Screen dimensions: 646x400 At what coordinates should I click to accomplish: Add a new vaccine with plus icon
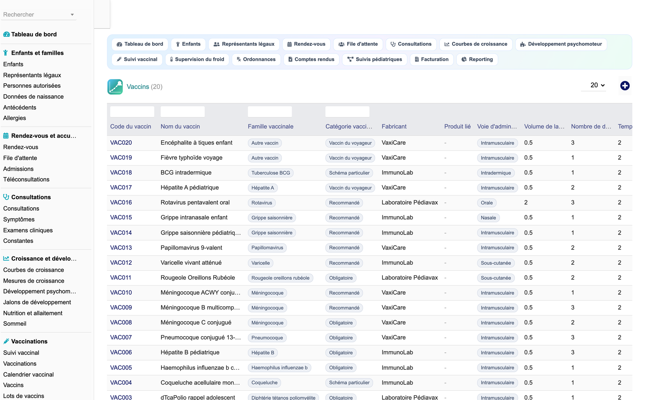[x=625, y=86]
